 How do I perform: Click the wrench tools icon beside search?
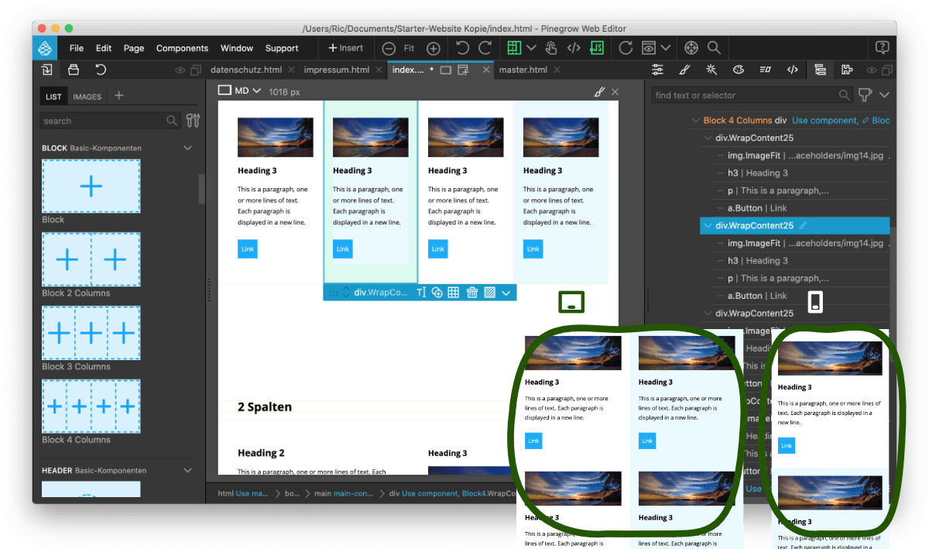[193, 121]
